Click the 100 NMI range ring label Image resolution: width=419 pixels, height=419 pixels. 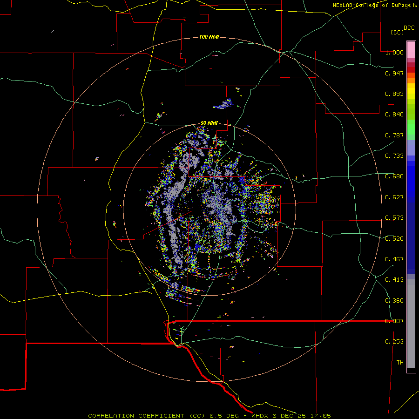click(209, 37)
